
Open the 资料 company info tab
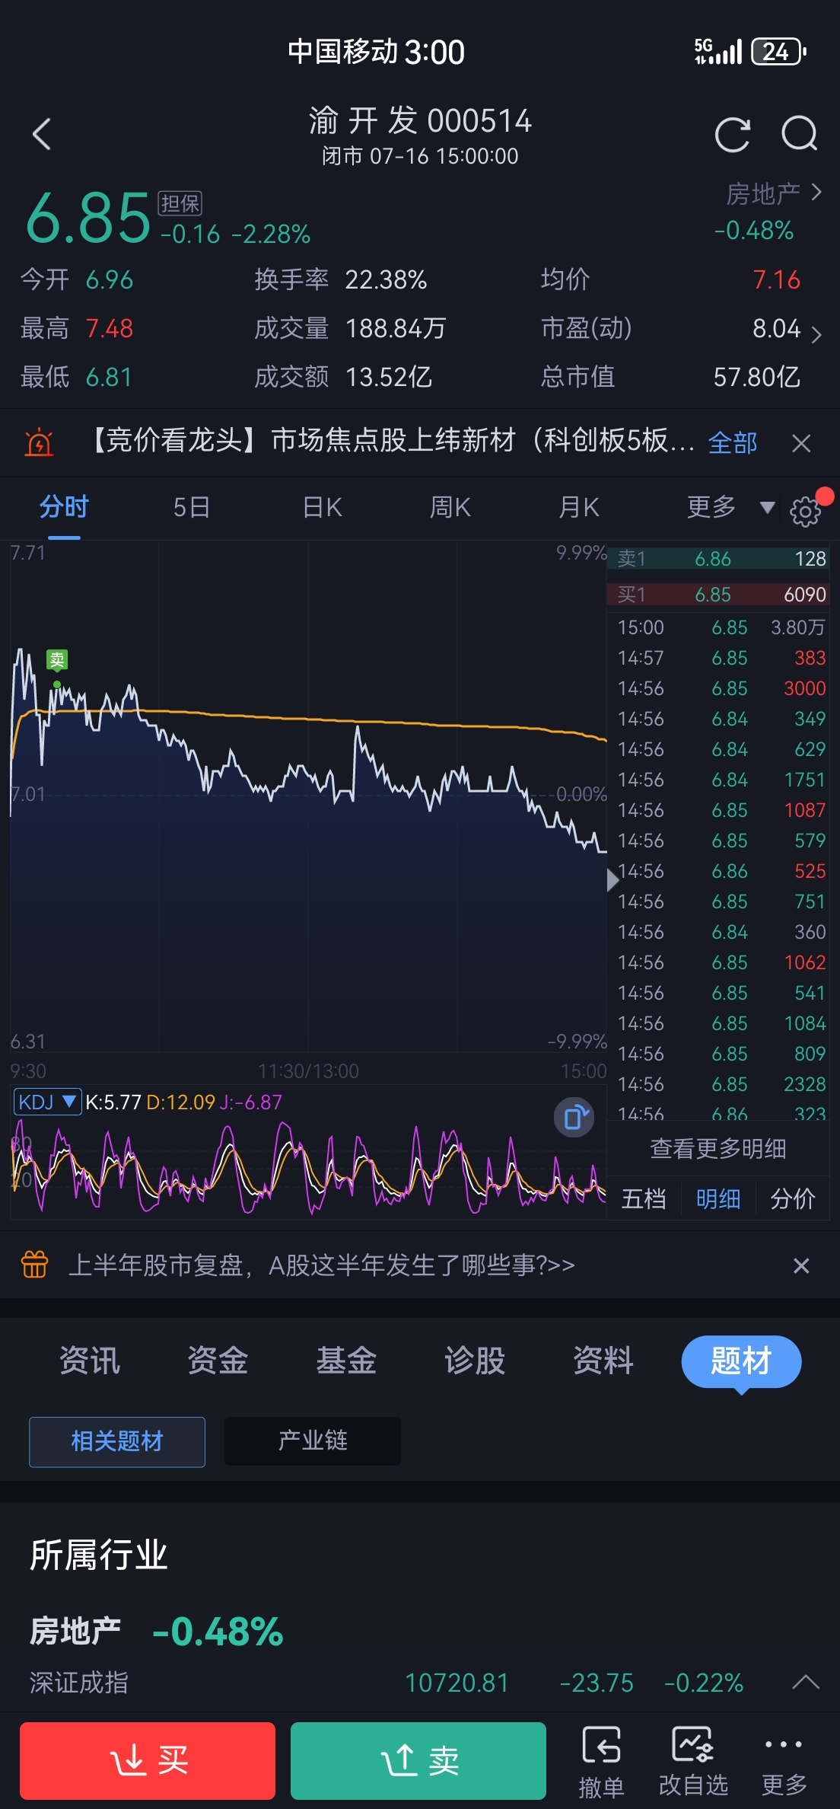603,1361
